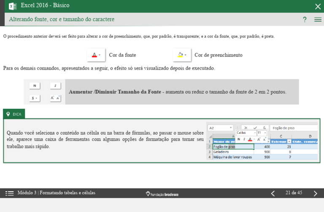Click the Cor de preenchimento label text
The image size is (324, 212).
click(x=219, y=55)
